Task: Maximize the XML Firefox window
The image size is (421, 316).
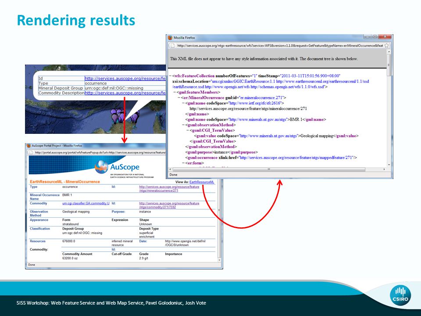Action: pyautogui.click(x=375, y=37)
